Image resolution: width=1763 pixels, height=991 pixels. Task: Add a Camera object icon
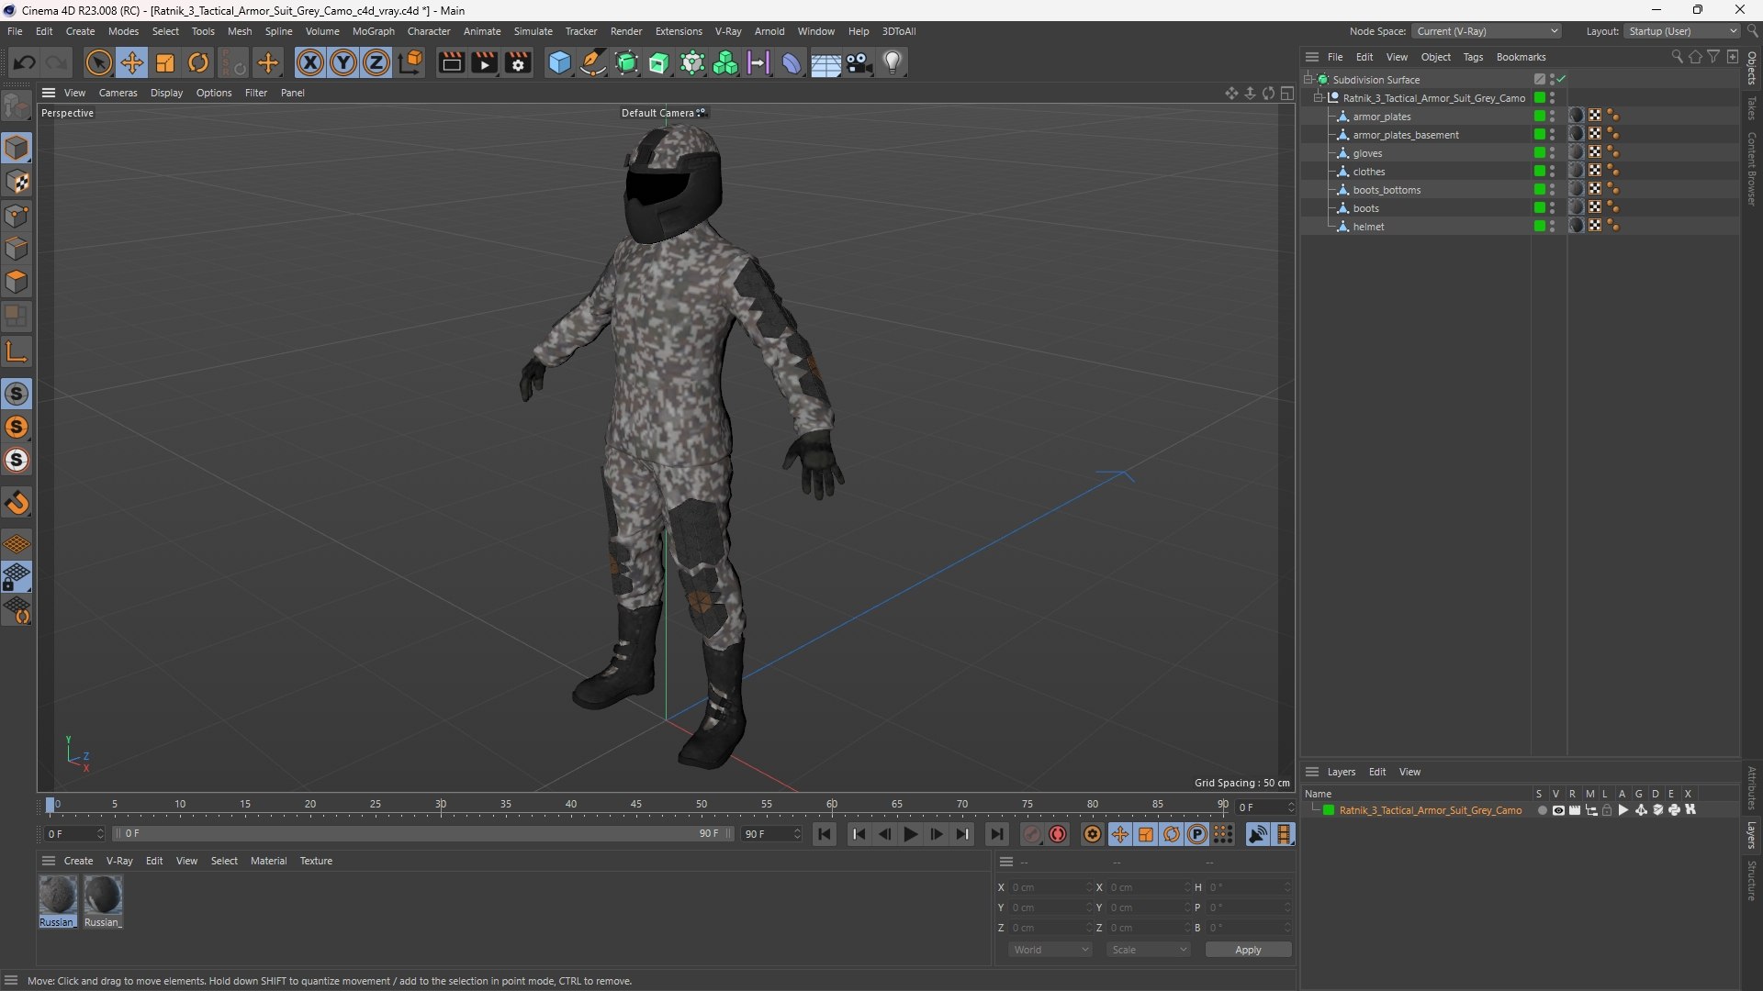[859, 63]
